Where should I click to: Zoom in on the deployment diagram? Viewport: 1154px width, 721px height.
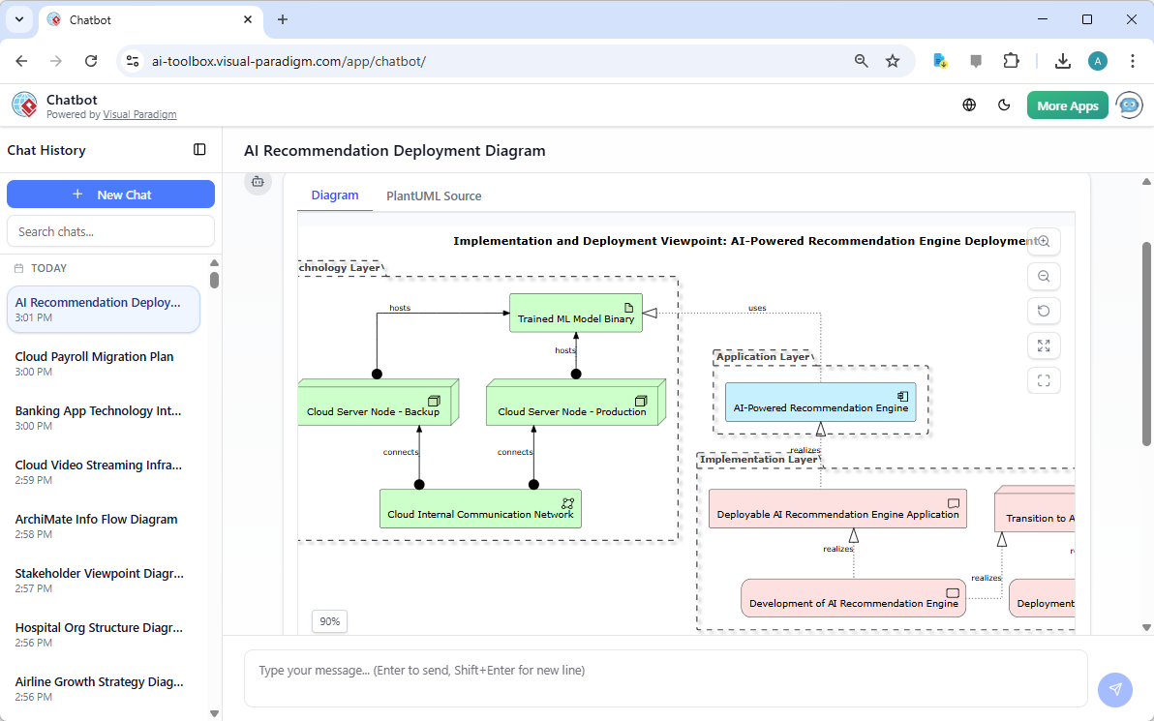[1044, 241]
